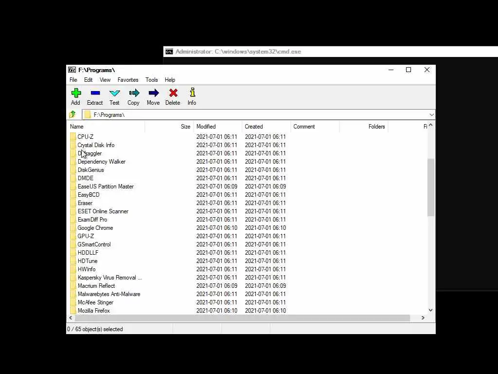Viewport: 498px width, 374px height.
Task: Select the ExamDiff Pro folder
Action: coord(92,220)
